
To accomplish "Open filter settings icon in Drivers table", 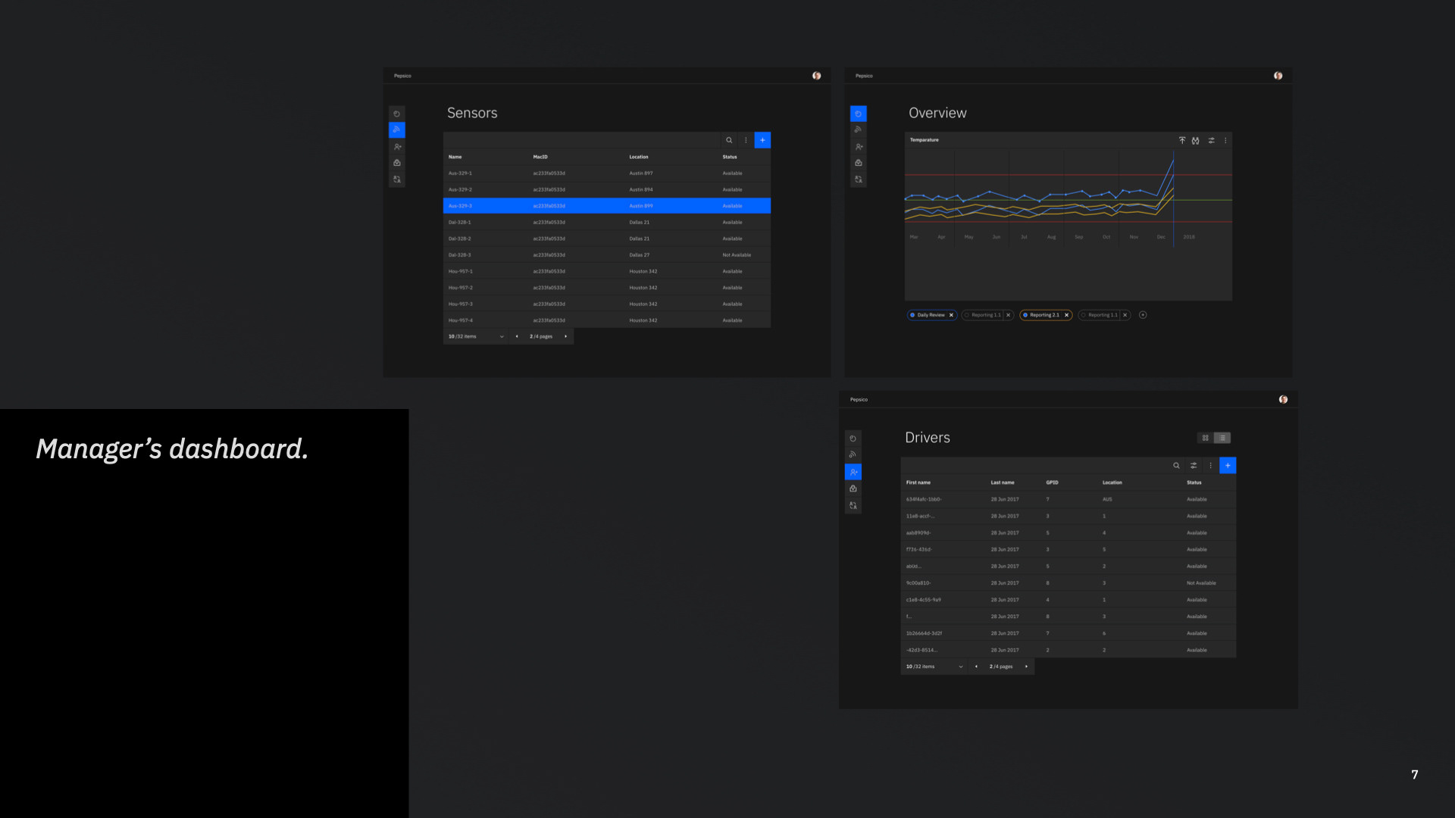I will point(1194,466).
